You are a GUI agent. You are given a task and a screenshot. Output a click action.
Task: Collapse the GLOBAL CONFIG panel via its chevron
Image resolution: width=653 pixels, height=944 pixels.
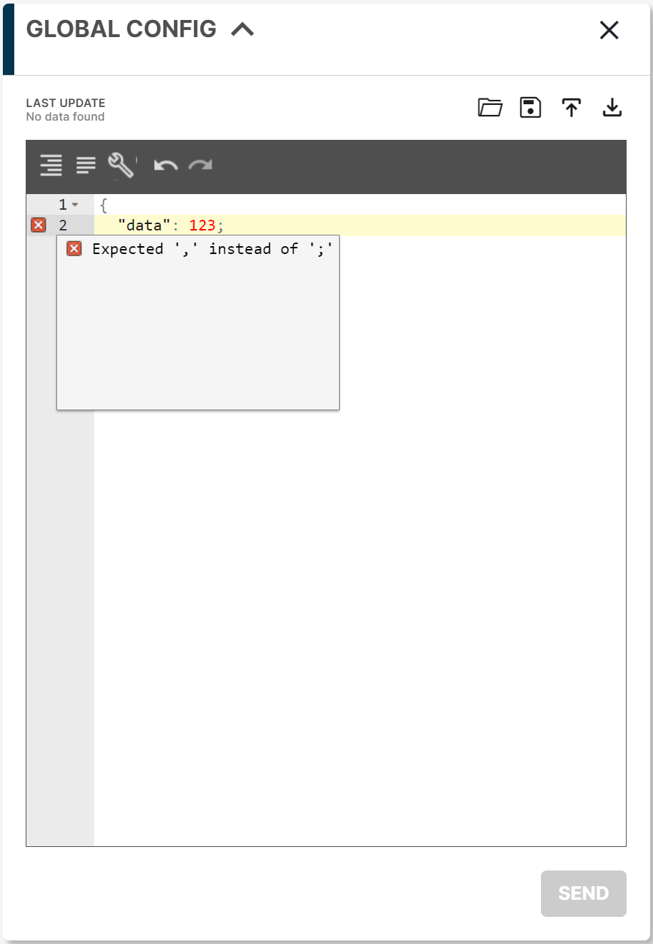243,29
